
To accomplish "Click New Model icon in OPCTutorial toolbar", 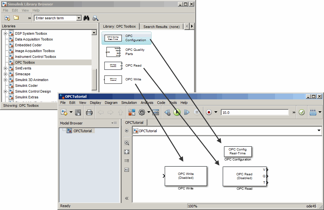I will [x=64, y=112].
